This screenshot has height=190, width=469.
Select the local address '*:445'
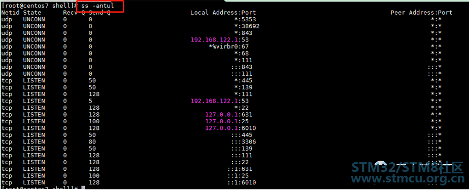[x=243, y=81]
